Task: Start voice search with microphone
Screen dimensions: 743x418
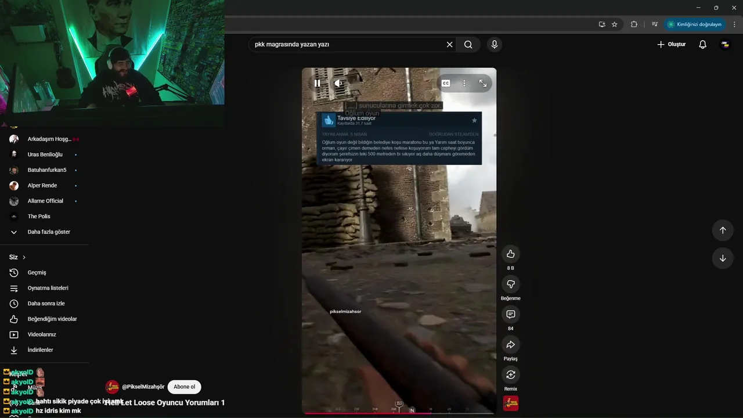Action: (x=495, y=44)
